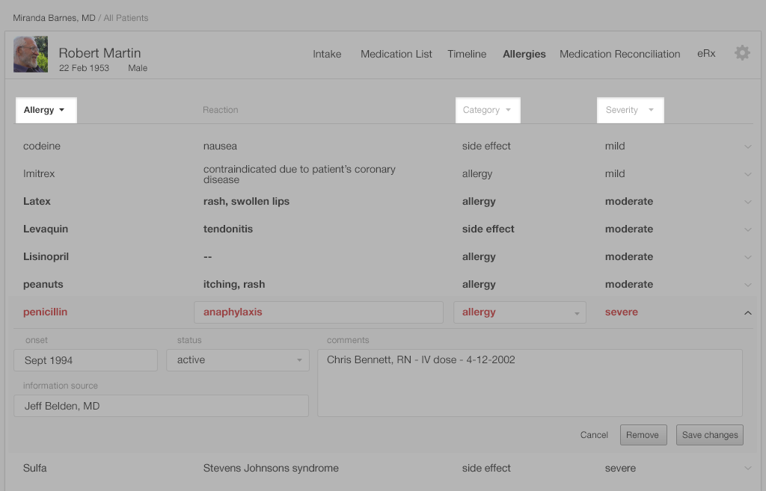Open the Category column filter dropdown

point(488,110)
